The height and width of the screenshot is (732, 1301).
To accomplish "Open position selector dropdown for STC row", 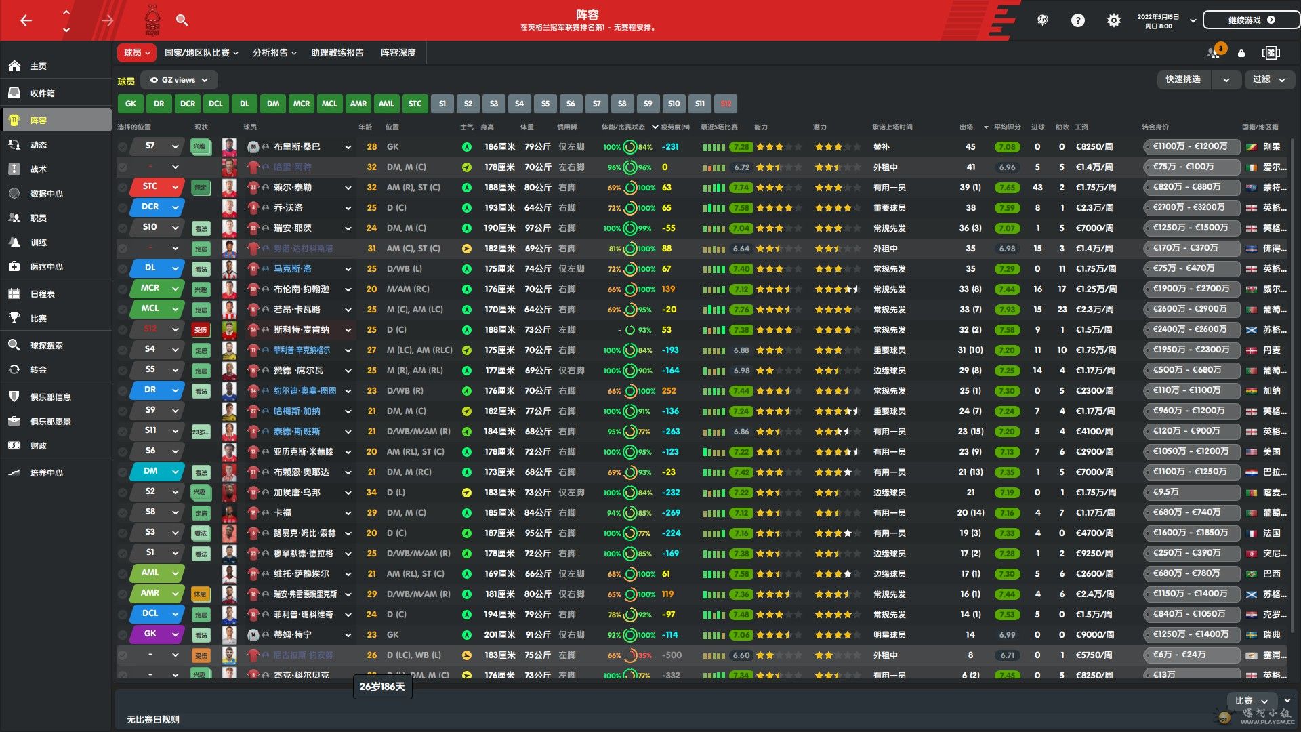I will coord(175,187).
